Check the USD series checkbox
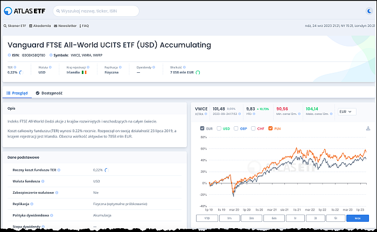 [219, 128]
